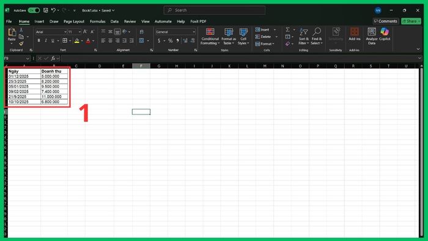Align text left
The image size is (428, 241).
click(x=103, y=40)
